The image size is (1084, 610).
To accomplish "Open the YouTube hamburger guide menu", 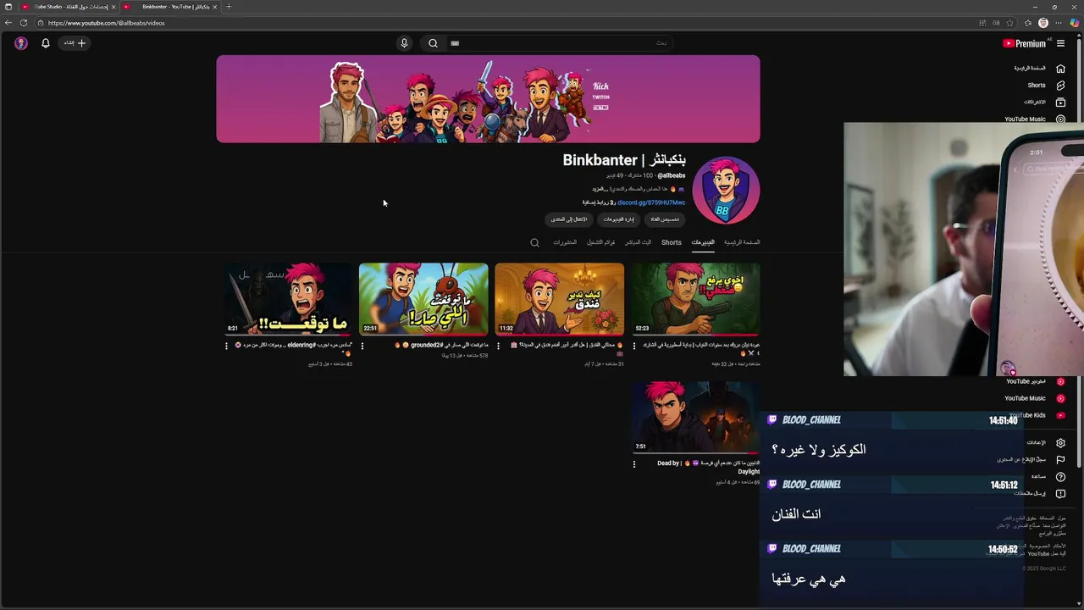I will click(x=1060, y=43).
